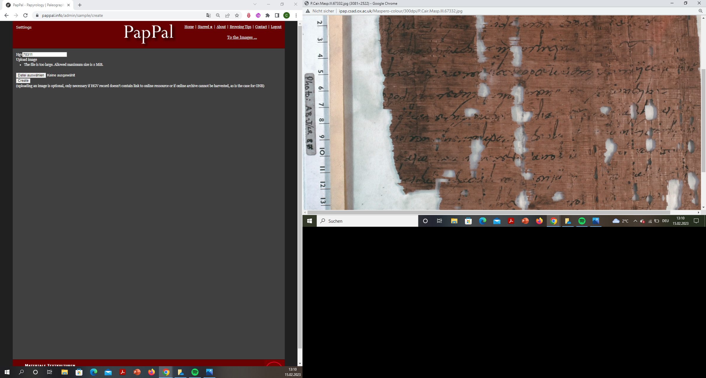Click the weather 2°C widget in the embedded taskbar
This screenshot has height=378, width=706.
coord(620,221)
